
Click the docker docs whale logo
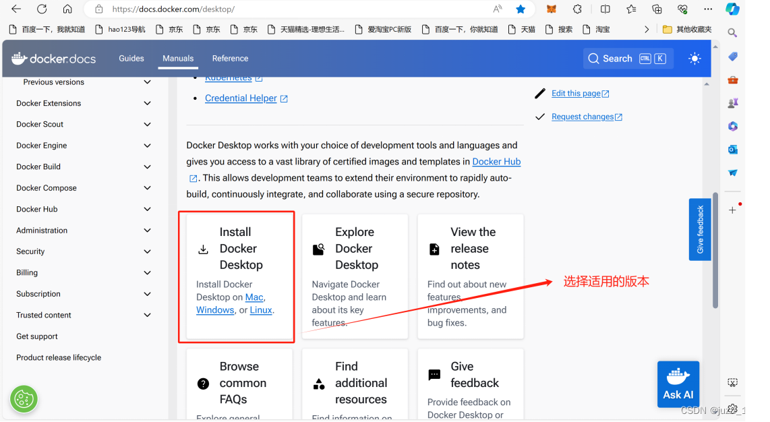coord(53,59)
